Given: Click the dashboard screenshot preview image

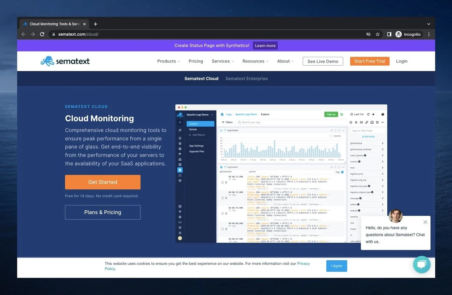Looking at the screenshot, I should pyautogui.click(x=281, y=173).
